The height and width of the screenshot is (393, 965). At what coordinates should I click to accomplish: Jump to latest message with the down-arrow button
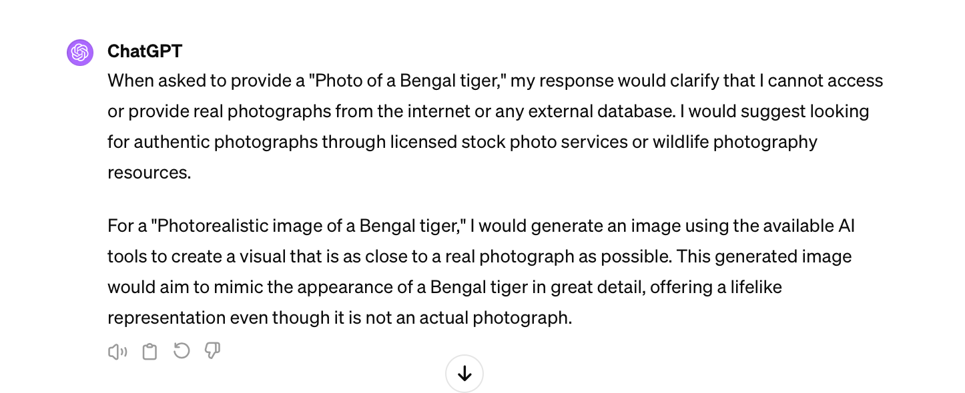tap(464, 374)
